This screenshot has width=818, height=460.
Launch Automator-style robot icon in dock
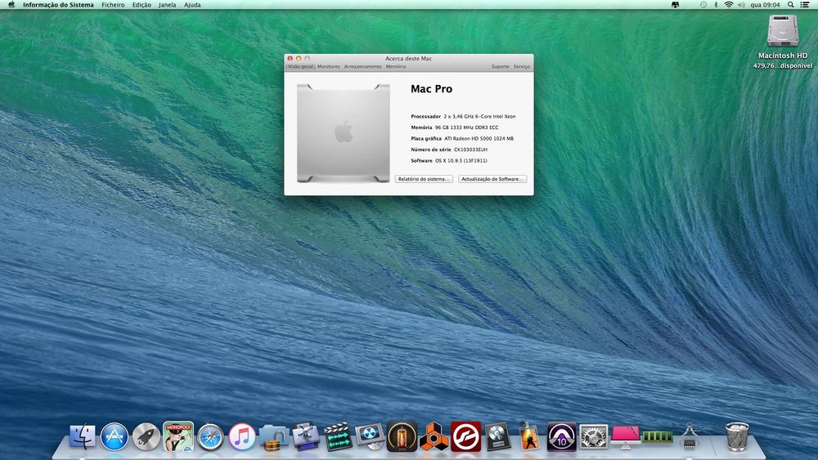pos(306,436)
